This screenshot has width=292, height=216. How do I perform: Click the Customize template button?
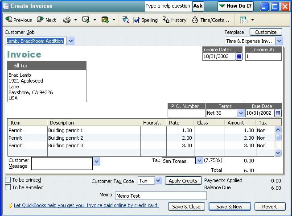tap(266, 32)
